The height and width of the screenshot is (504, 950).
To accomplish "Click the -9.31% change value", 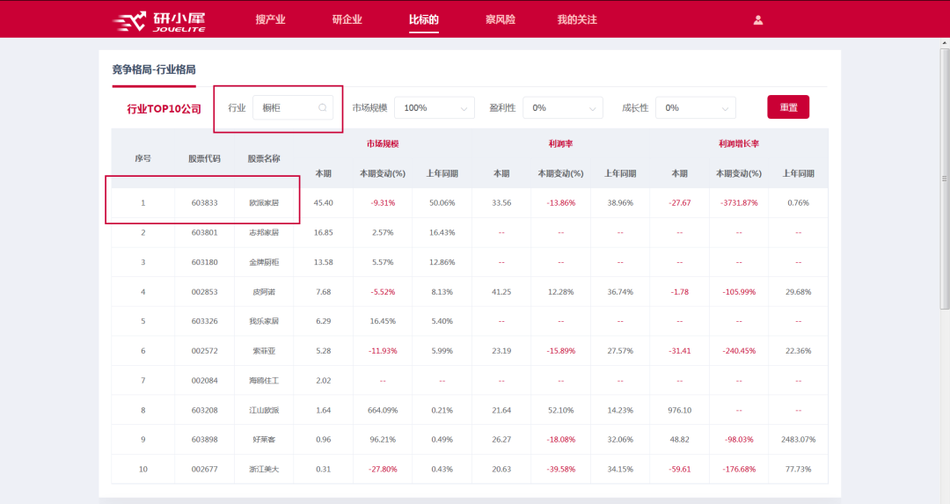I will (383, 203).
